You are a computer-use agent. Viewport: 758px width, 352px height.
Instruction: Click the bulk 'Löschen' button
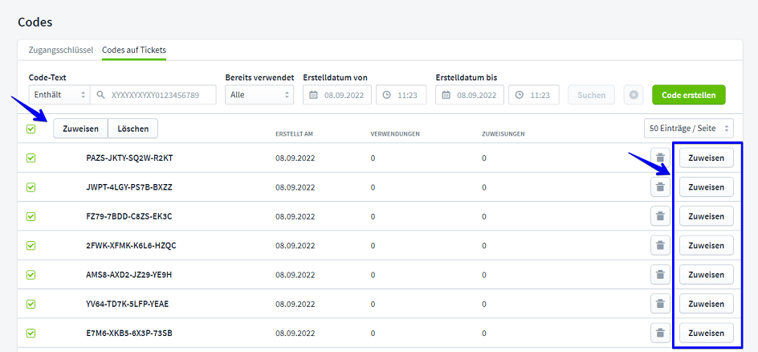pyautogui.click(x=133, y=129)
